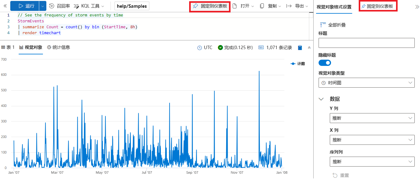
Task: Select the 视觉对象 tab
Action: [x=30, y=47]
